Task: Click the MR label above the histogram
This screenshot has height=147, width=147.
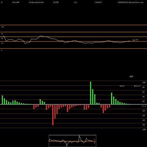Action: [131, 76]
